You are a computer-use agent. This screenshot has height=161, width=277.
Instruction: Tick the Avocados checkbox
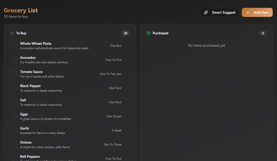click(x=14, y=60)
